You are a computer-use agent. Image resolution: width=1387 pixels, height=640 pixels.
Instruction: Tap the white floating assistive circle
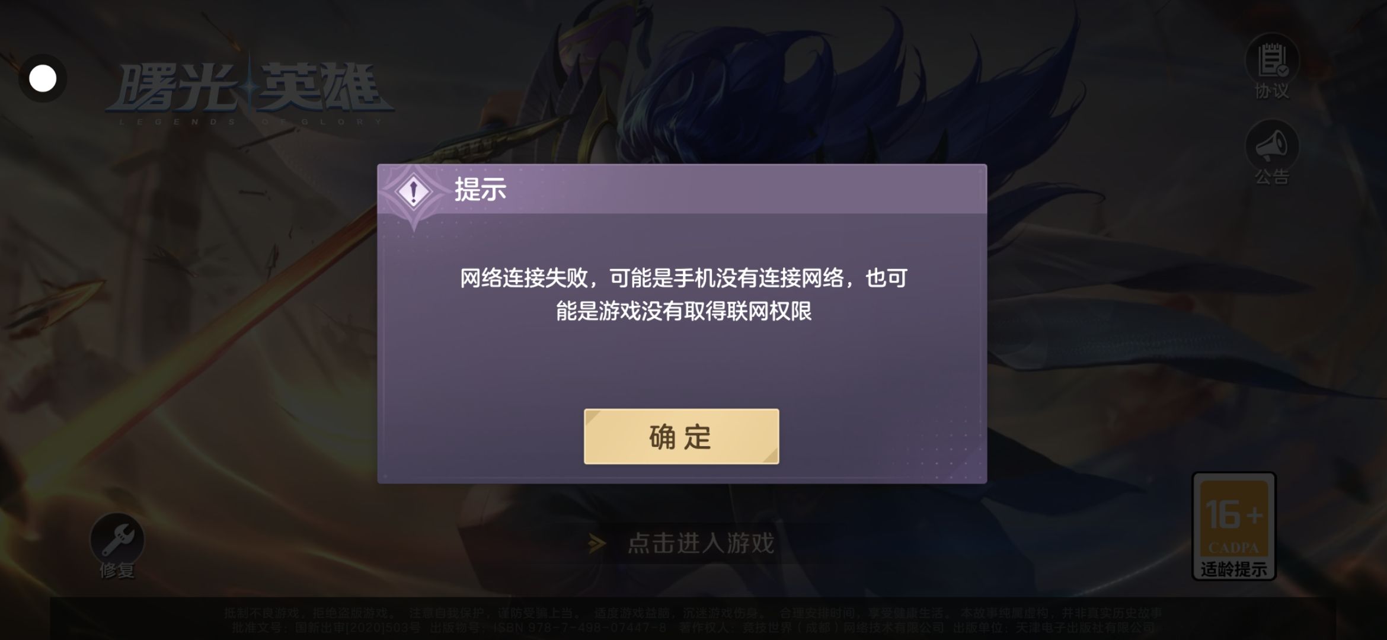point(43,78)
